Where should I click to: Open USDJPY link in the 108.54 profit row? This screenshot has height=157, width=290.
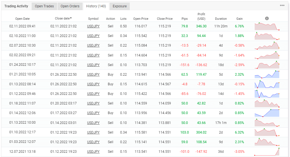tap(93, 142)
